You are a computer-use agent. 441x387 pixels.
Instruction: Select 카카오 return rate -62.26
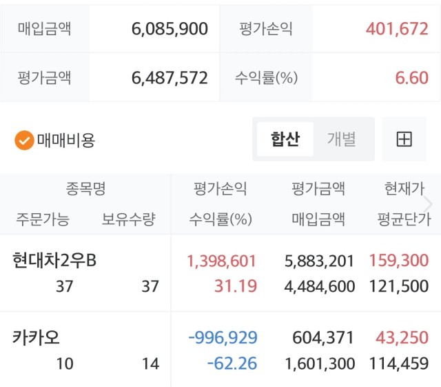point(232,364)
